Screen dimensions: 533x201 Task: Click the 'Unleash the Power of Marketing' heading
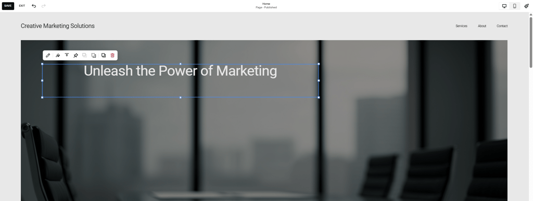point(180,71)
